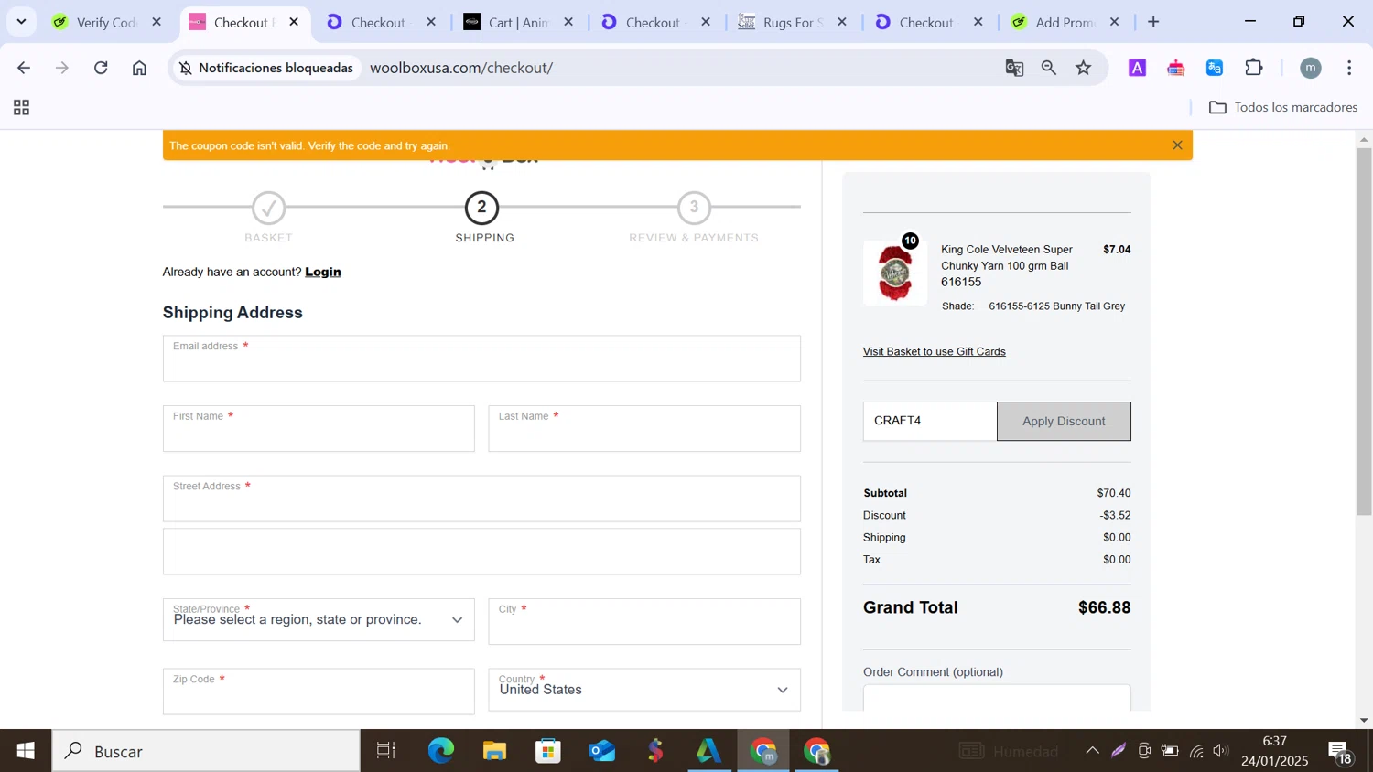Click the Buscar taskbar search box
Screen dimensions: 1373x772
206,751
